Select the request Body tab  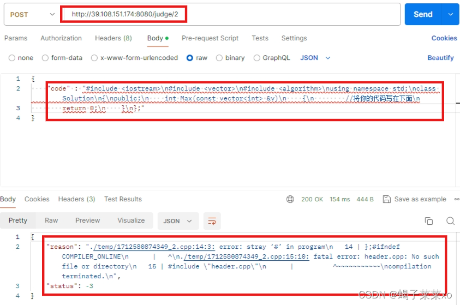pos(158,38)
